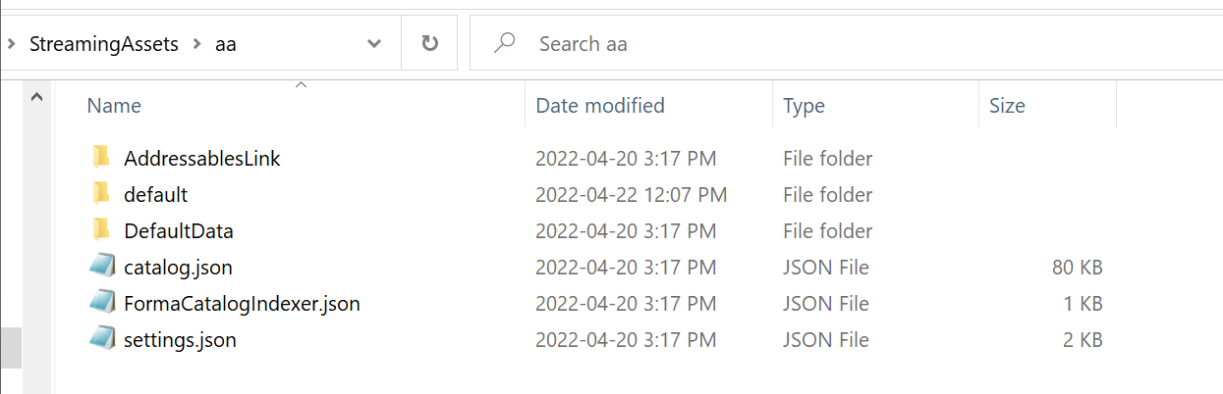Click the default folder icon
The image size is (1223, 394).
point(100,193)
